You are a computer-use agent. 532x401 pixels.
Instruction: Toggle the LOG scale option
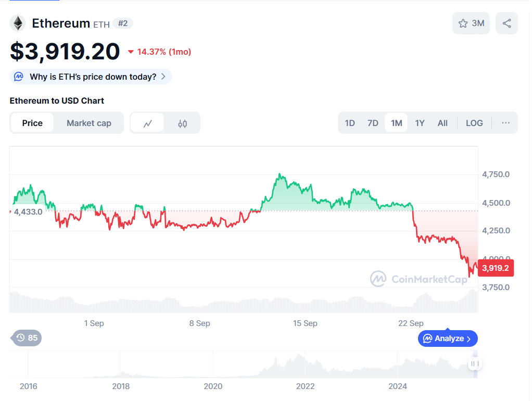click(x=474, y=123)
